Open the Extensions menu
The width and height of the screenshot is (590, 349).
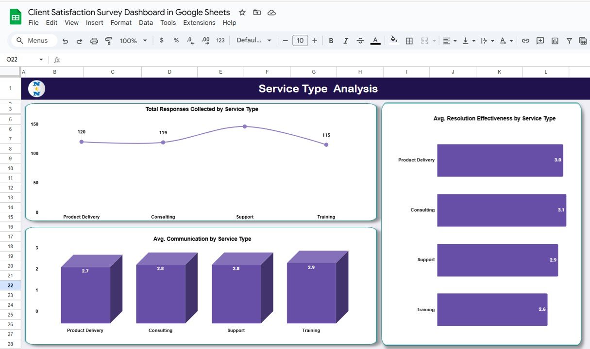(199, 23)
